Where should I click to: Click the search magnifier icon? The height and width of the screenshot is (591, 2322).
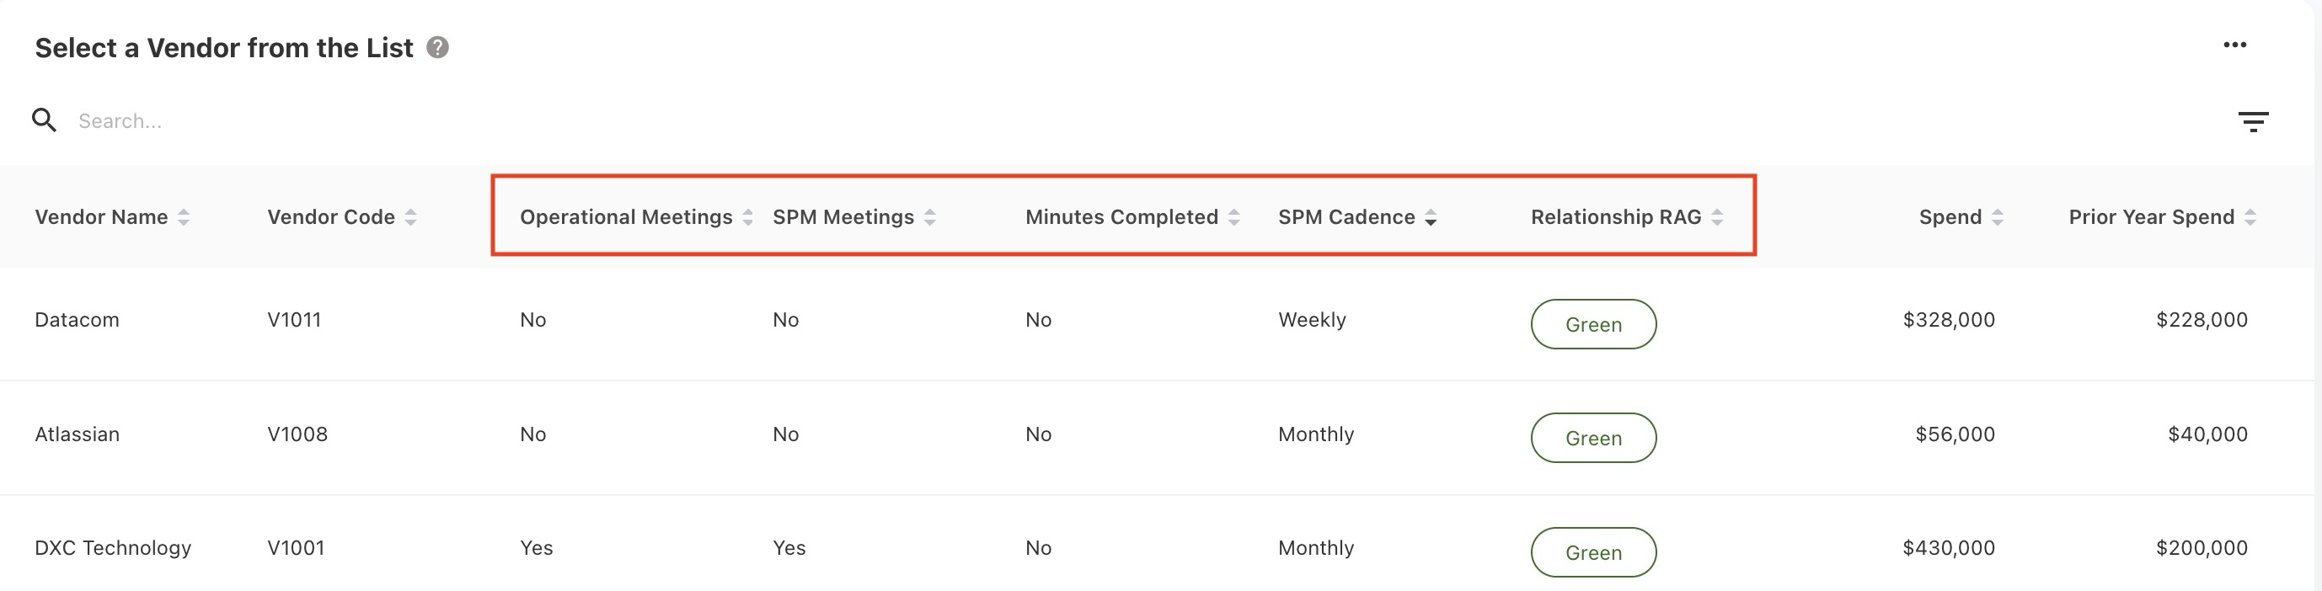point(44,120)
